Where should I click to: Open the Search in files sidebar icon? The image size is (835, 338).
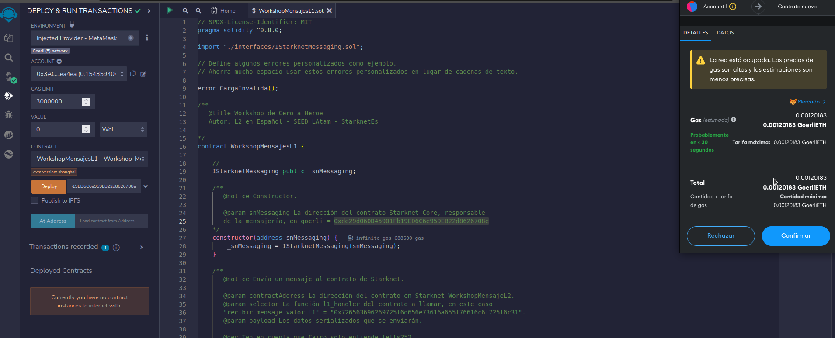click(9, 57)
